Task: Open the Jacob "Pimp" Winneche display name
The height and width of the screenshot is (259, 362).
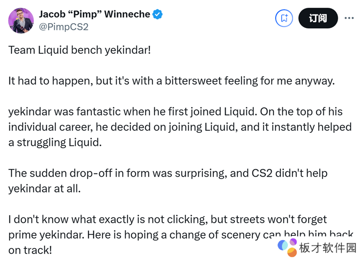Action: 94,14
